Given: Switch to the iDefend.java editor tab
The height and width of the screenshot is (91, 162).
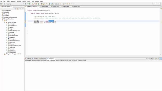Looking at the screenshot, I should pyautogui.click(x=76, y=7).
